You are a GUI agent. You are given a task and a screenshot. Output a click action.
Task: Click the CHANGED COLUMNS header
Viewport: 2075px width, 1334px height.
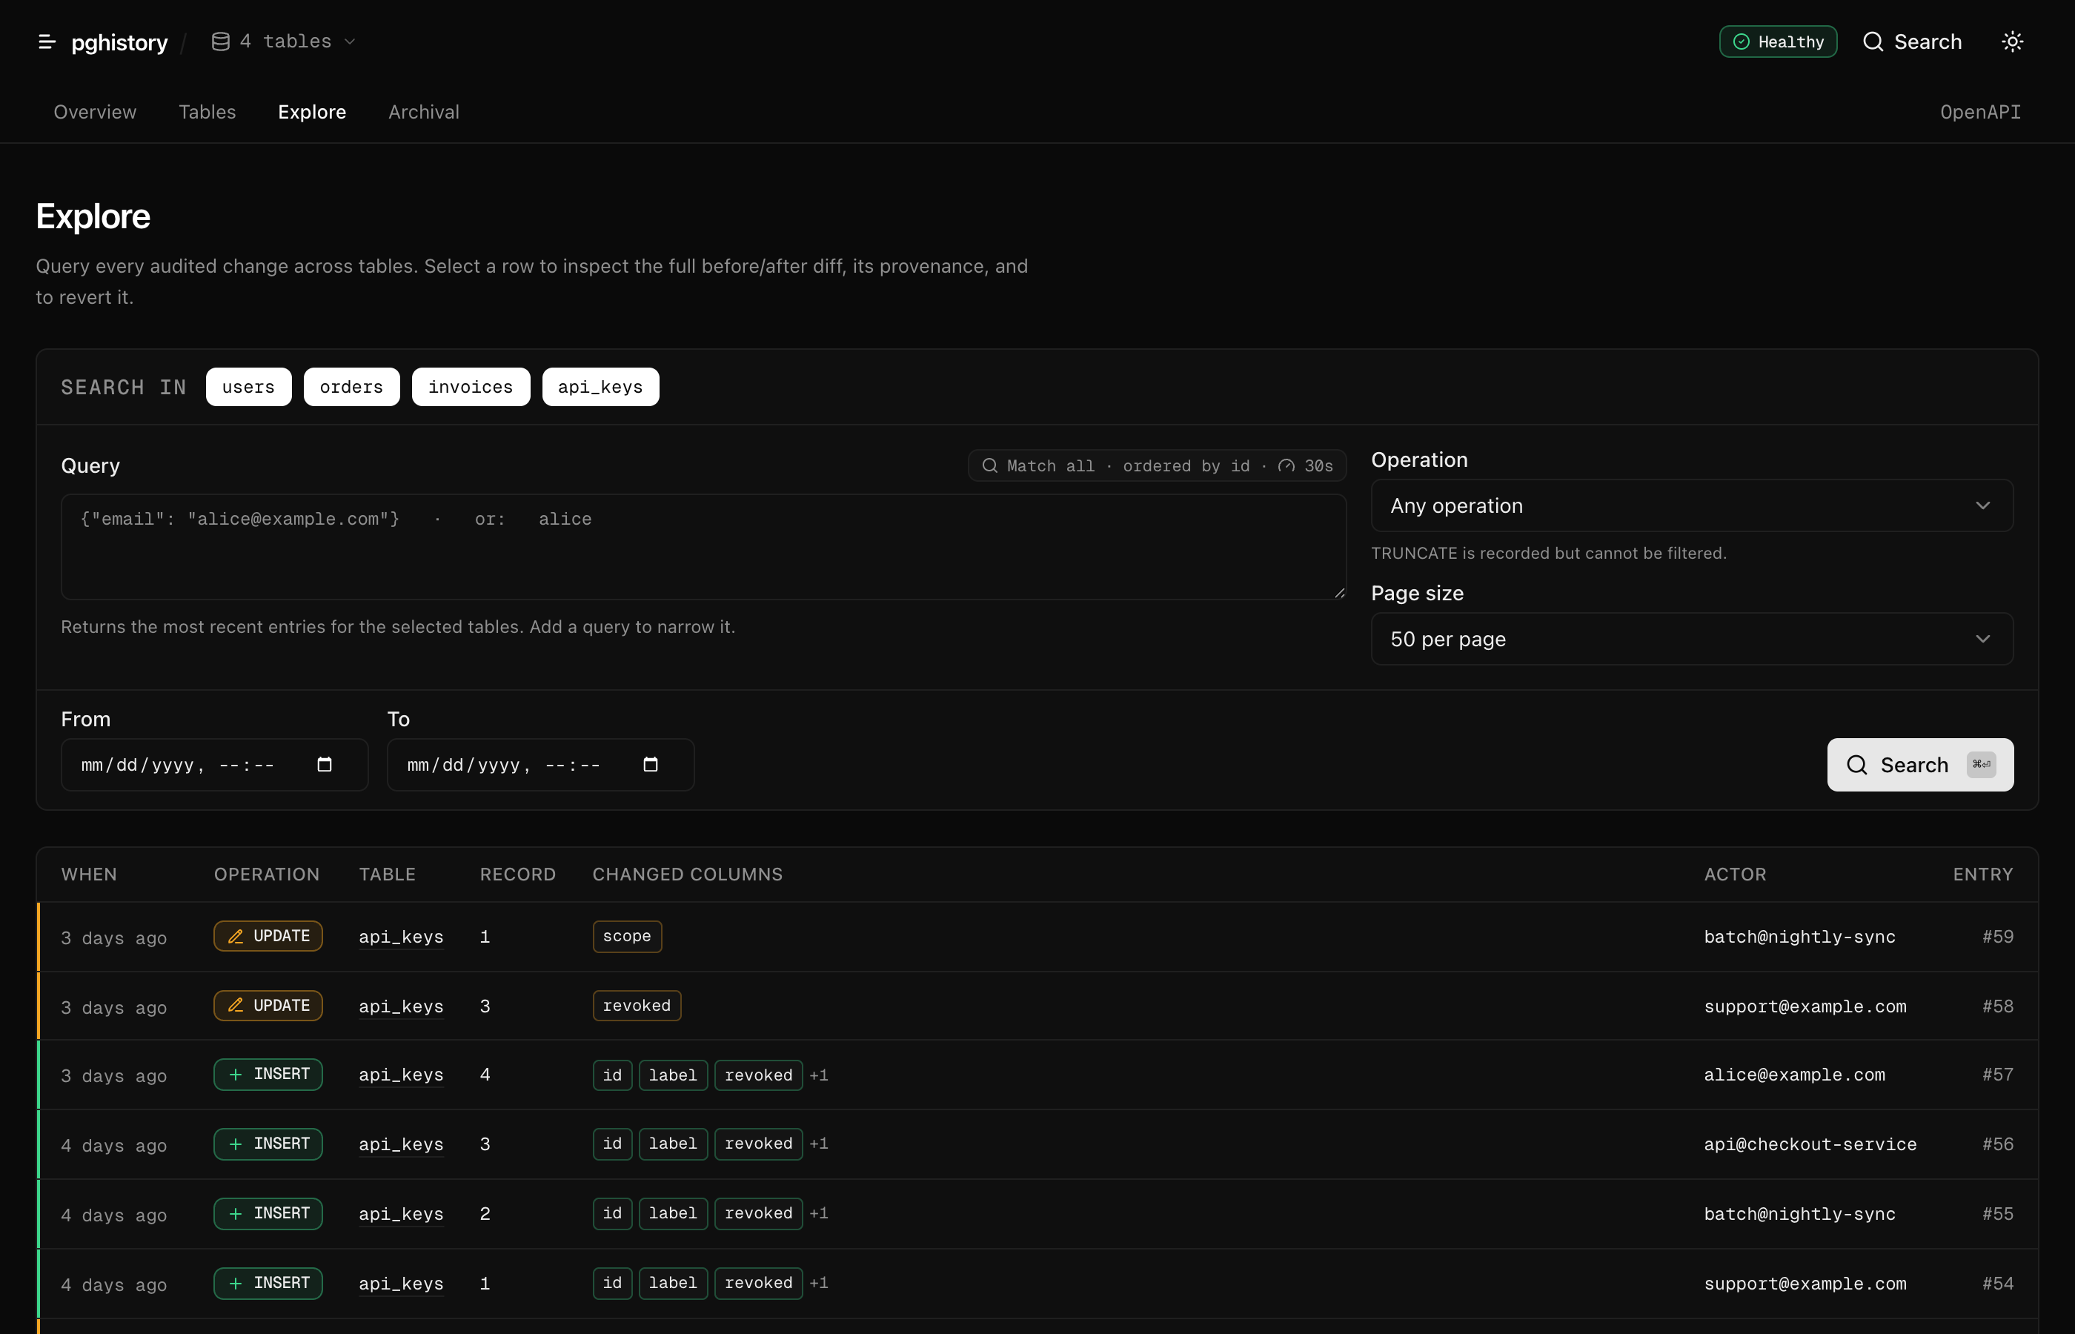(688, 874)
